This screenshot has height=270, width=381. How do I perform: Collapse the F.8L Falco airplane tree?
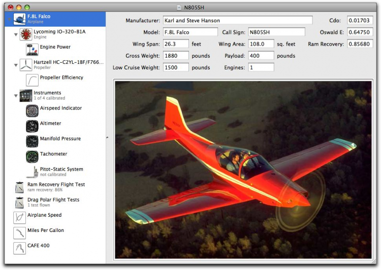pyautogui.click(x=9, y=19)
